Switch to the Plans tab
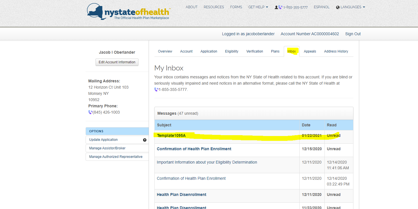The image size is (418, 209). tap(275, 51)
